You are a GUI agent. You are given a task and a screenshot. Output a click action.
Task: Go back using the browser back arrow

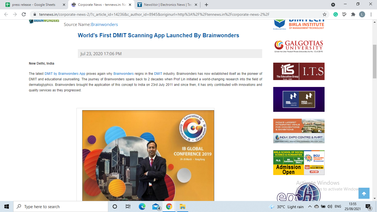coord(6,14)
